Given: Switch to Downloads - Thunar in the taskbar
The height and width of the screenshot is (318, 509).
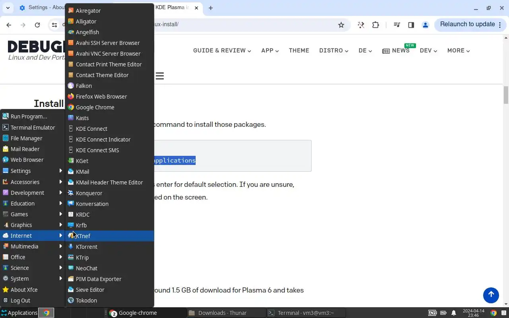Looking at the screenshot, I should (225, 313).
